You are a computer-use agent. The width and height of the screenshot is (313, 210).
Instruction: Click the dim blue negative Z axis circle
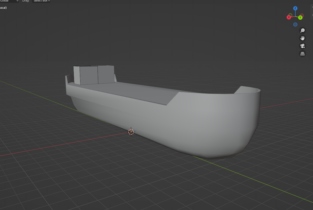click(x=295, y=24)
